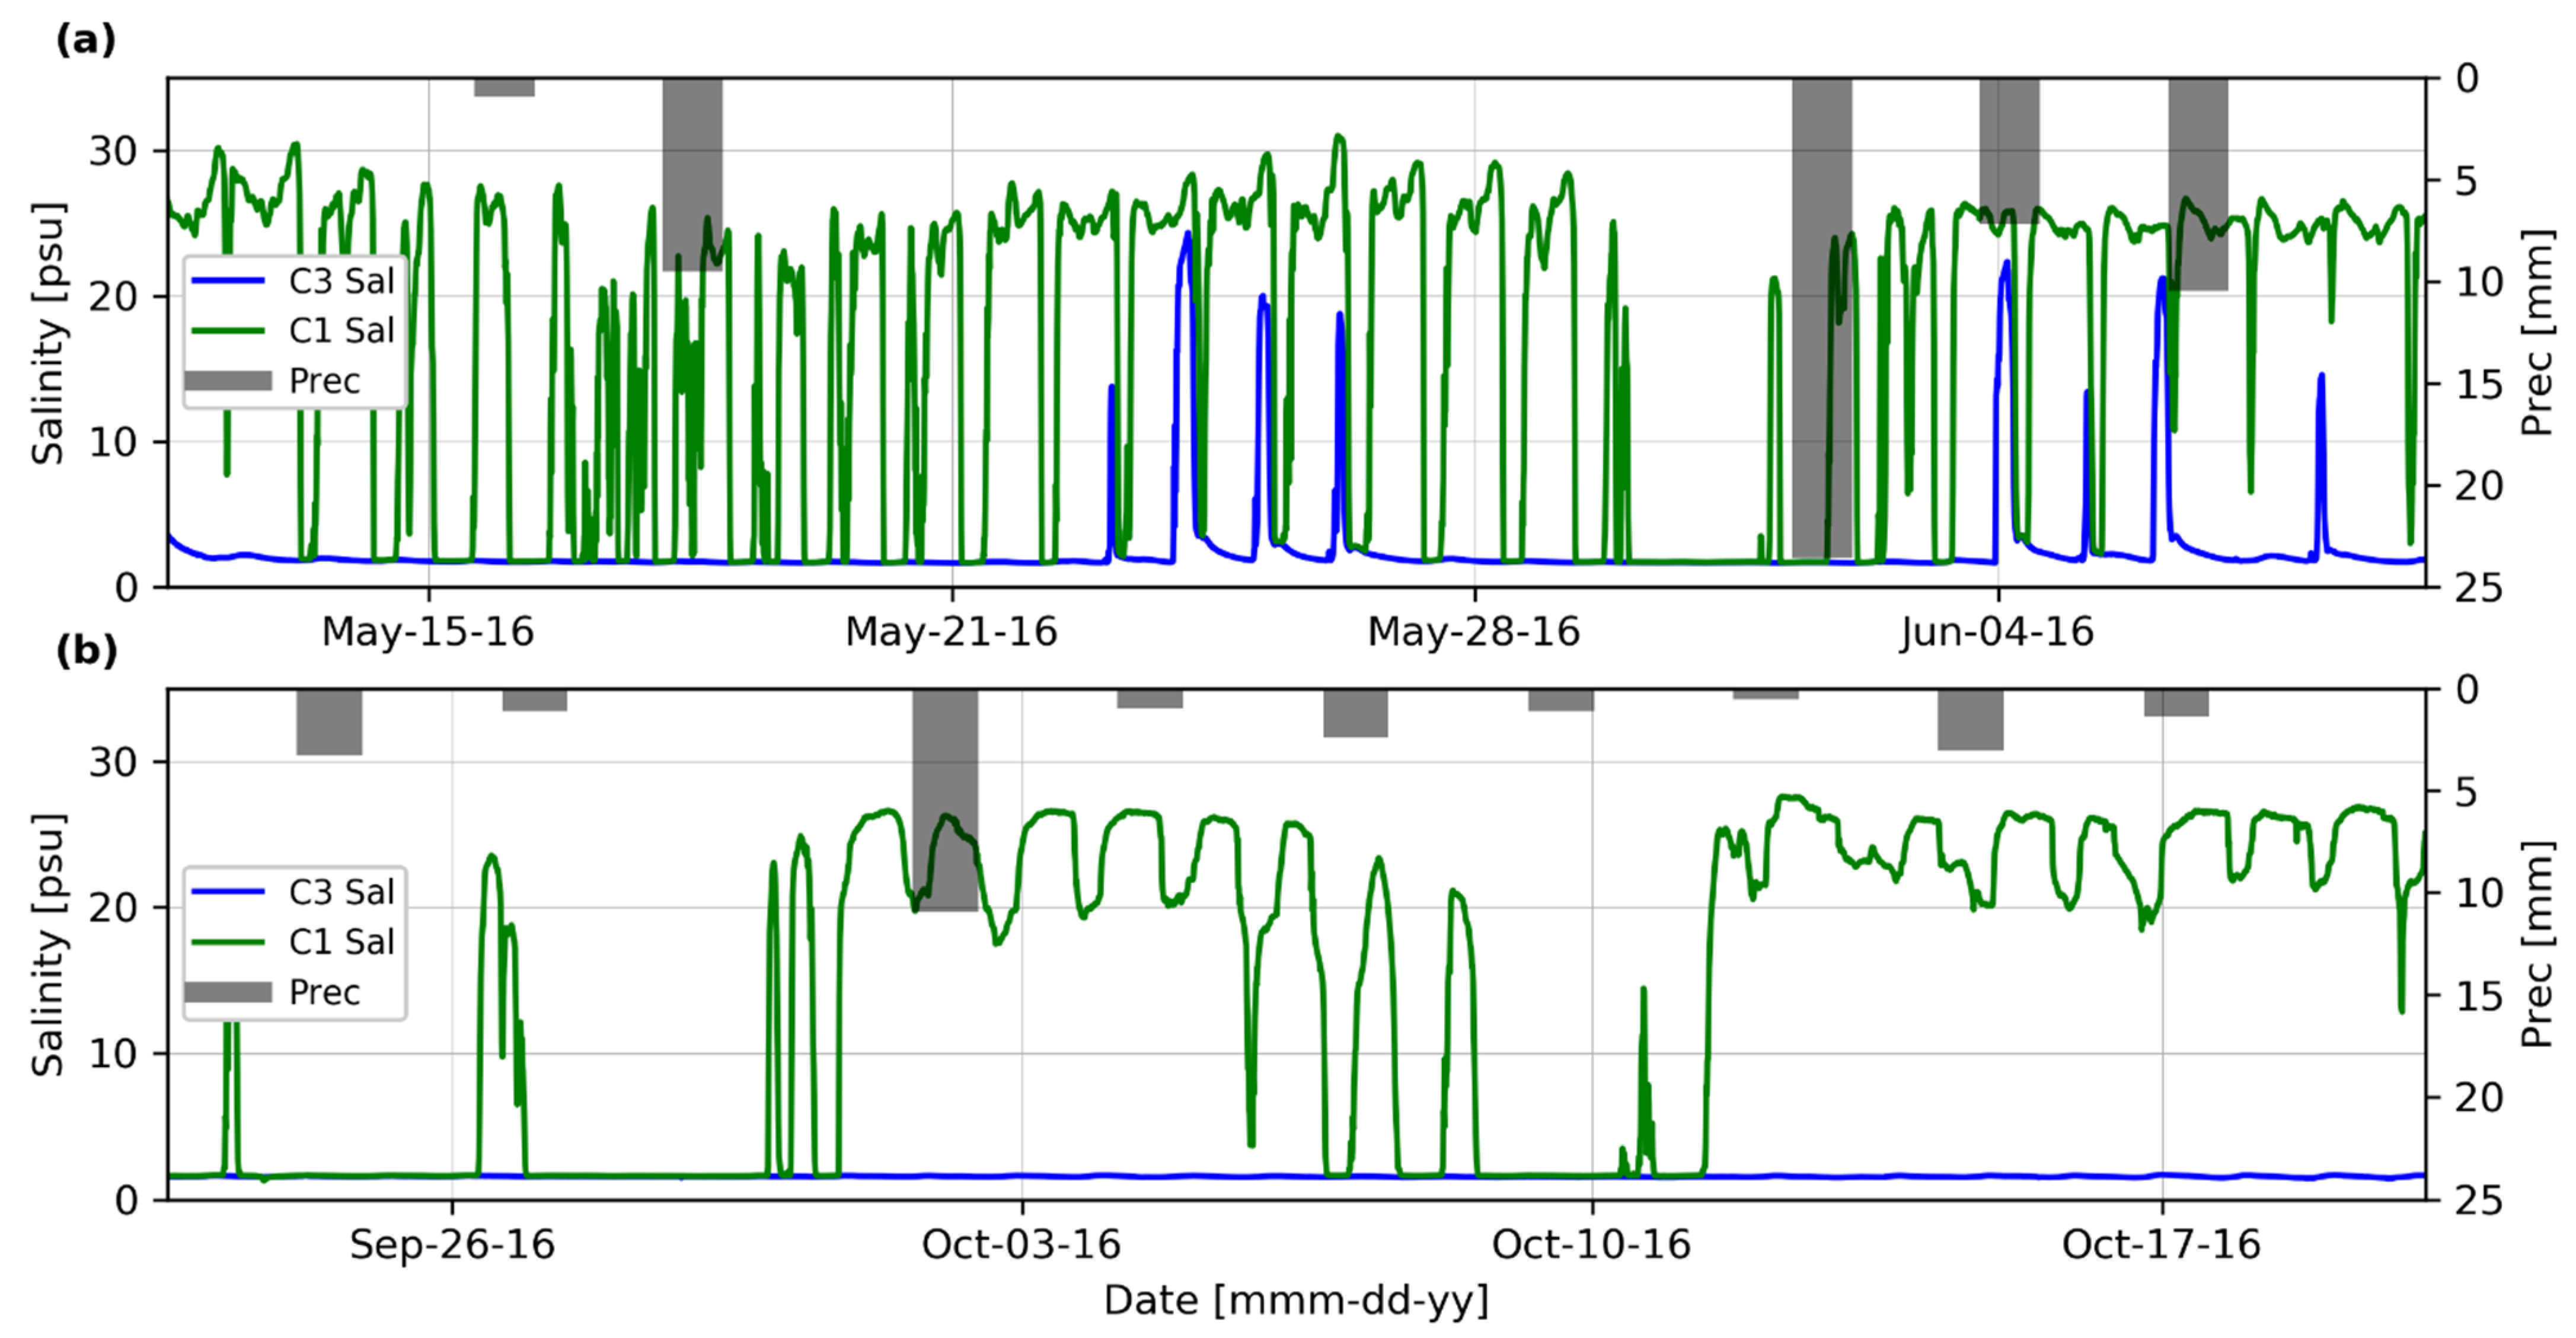
Task: Select the "C1 Sal" legend label in panel (b)
Action: [x=342, y=942]
